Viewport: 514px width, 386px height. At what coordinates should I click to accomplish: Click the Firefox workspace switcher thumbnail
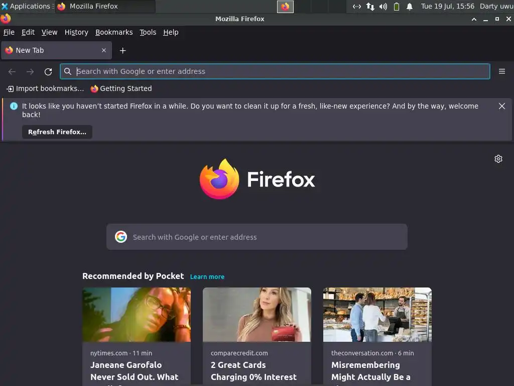click(x=285, y=7)
